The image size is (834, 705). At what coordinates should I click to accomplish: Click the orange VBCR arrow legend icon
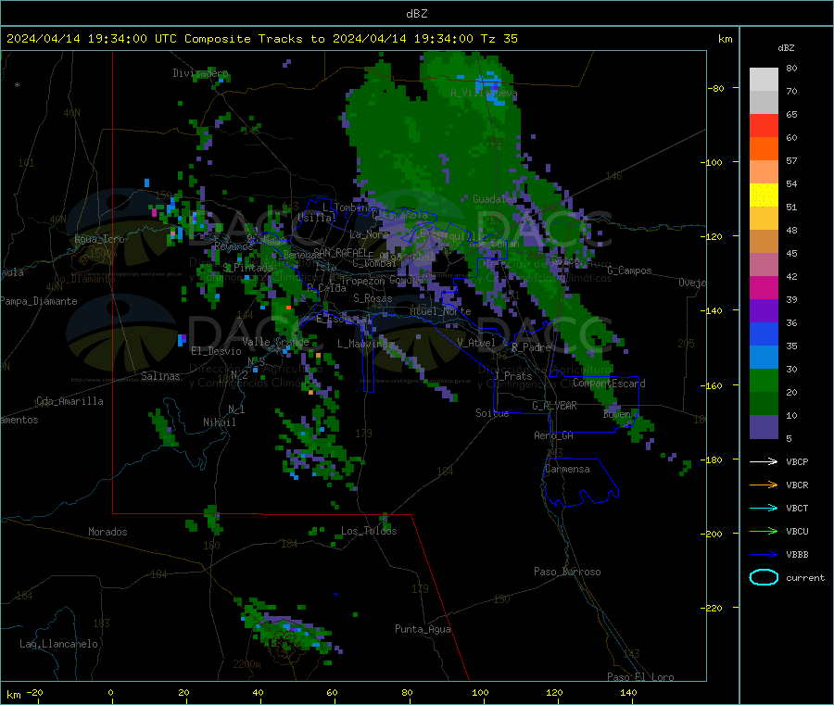[764, 485]
